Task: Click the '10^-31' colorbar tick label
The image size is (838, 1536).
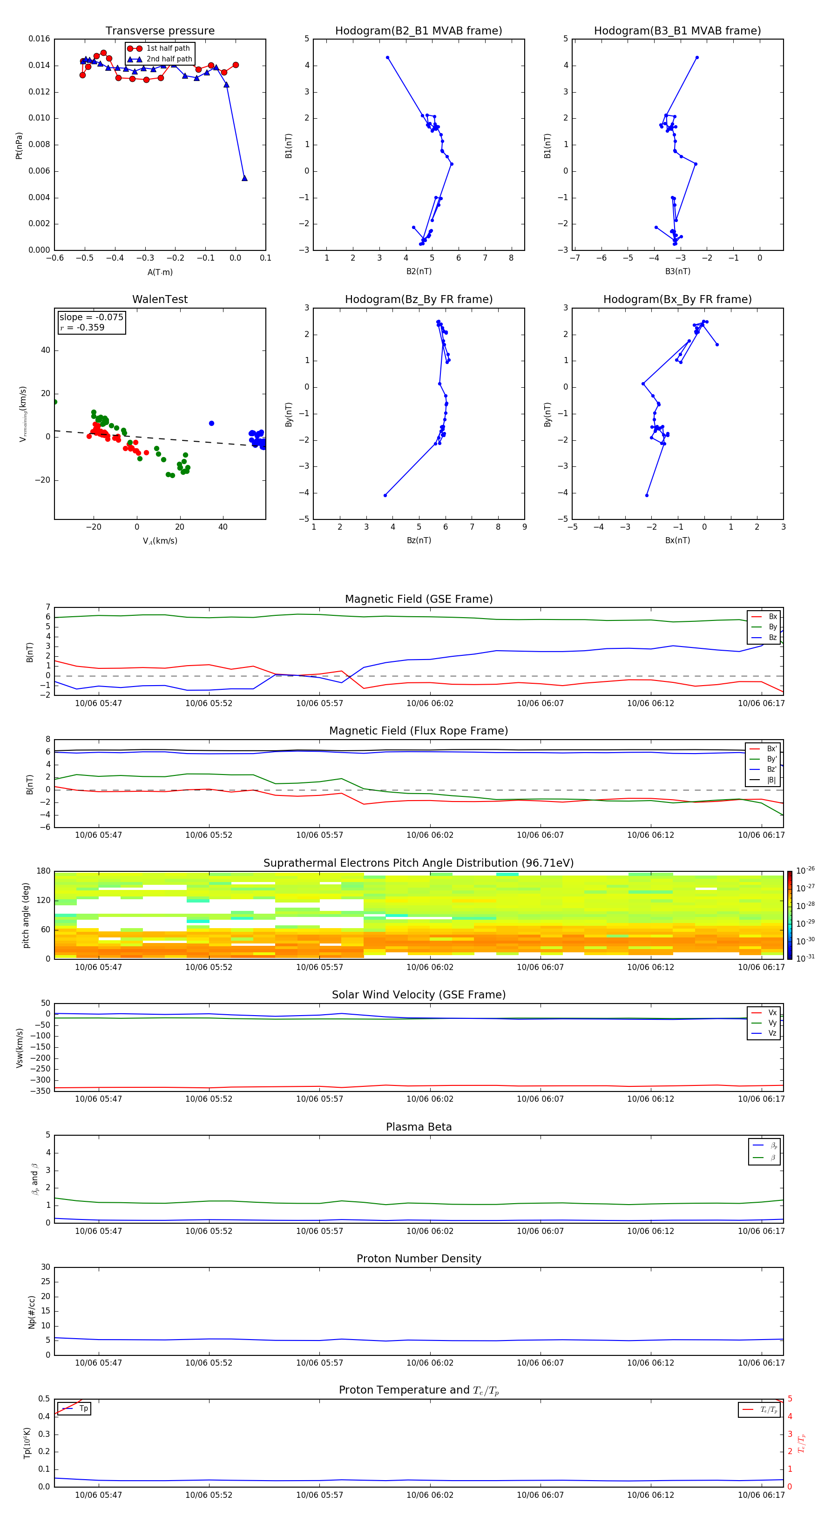Action: tap(805, 958)
